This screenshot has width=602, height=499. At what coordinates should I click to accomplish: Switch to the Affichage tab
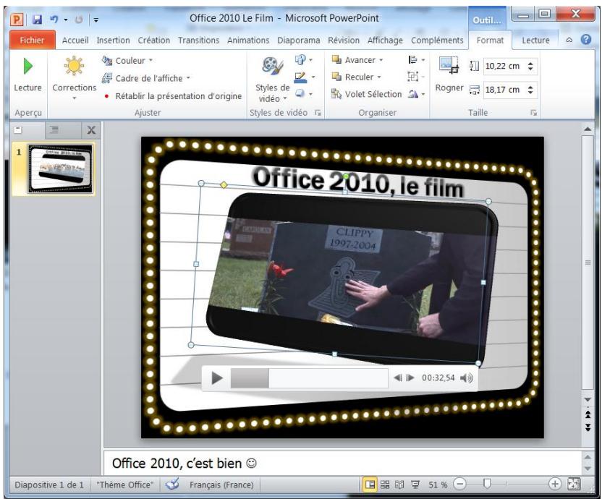[x=385, y=40]
